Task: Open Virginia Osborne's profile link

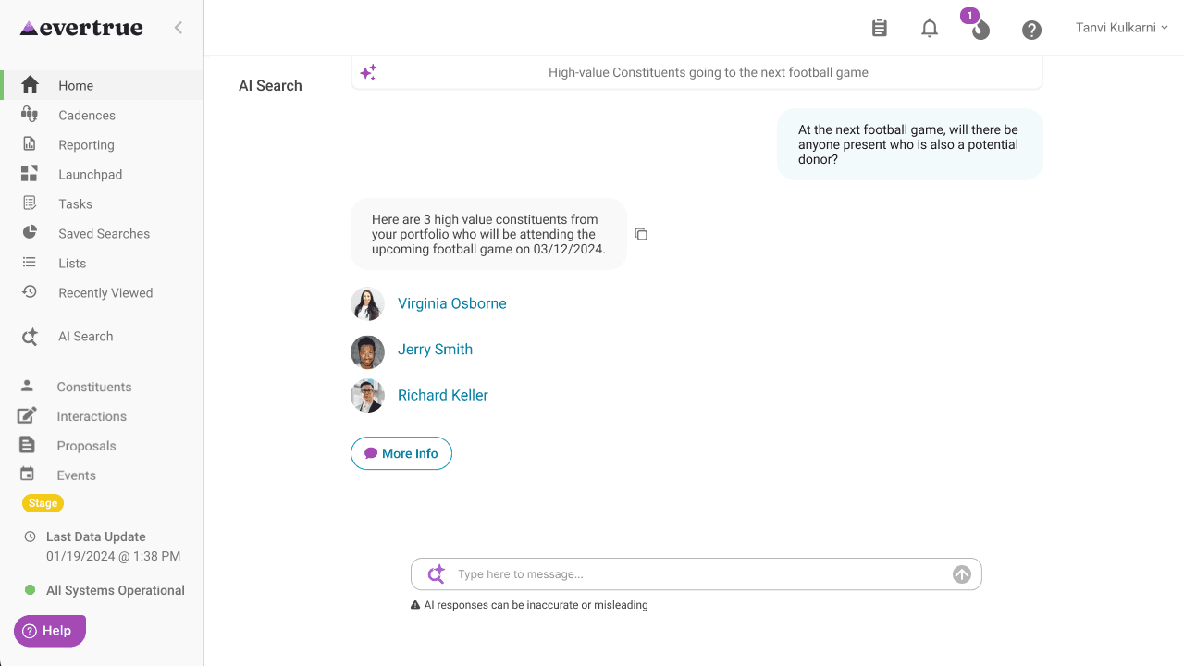Action: click(x=452, y=303)
